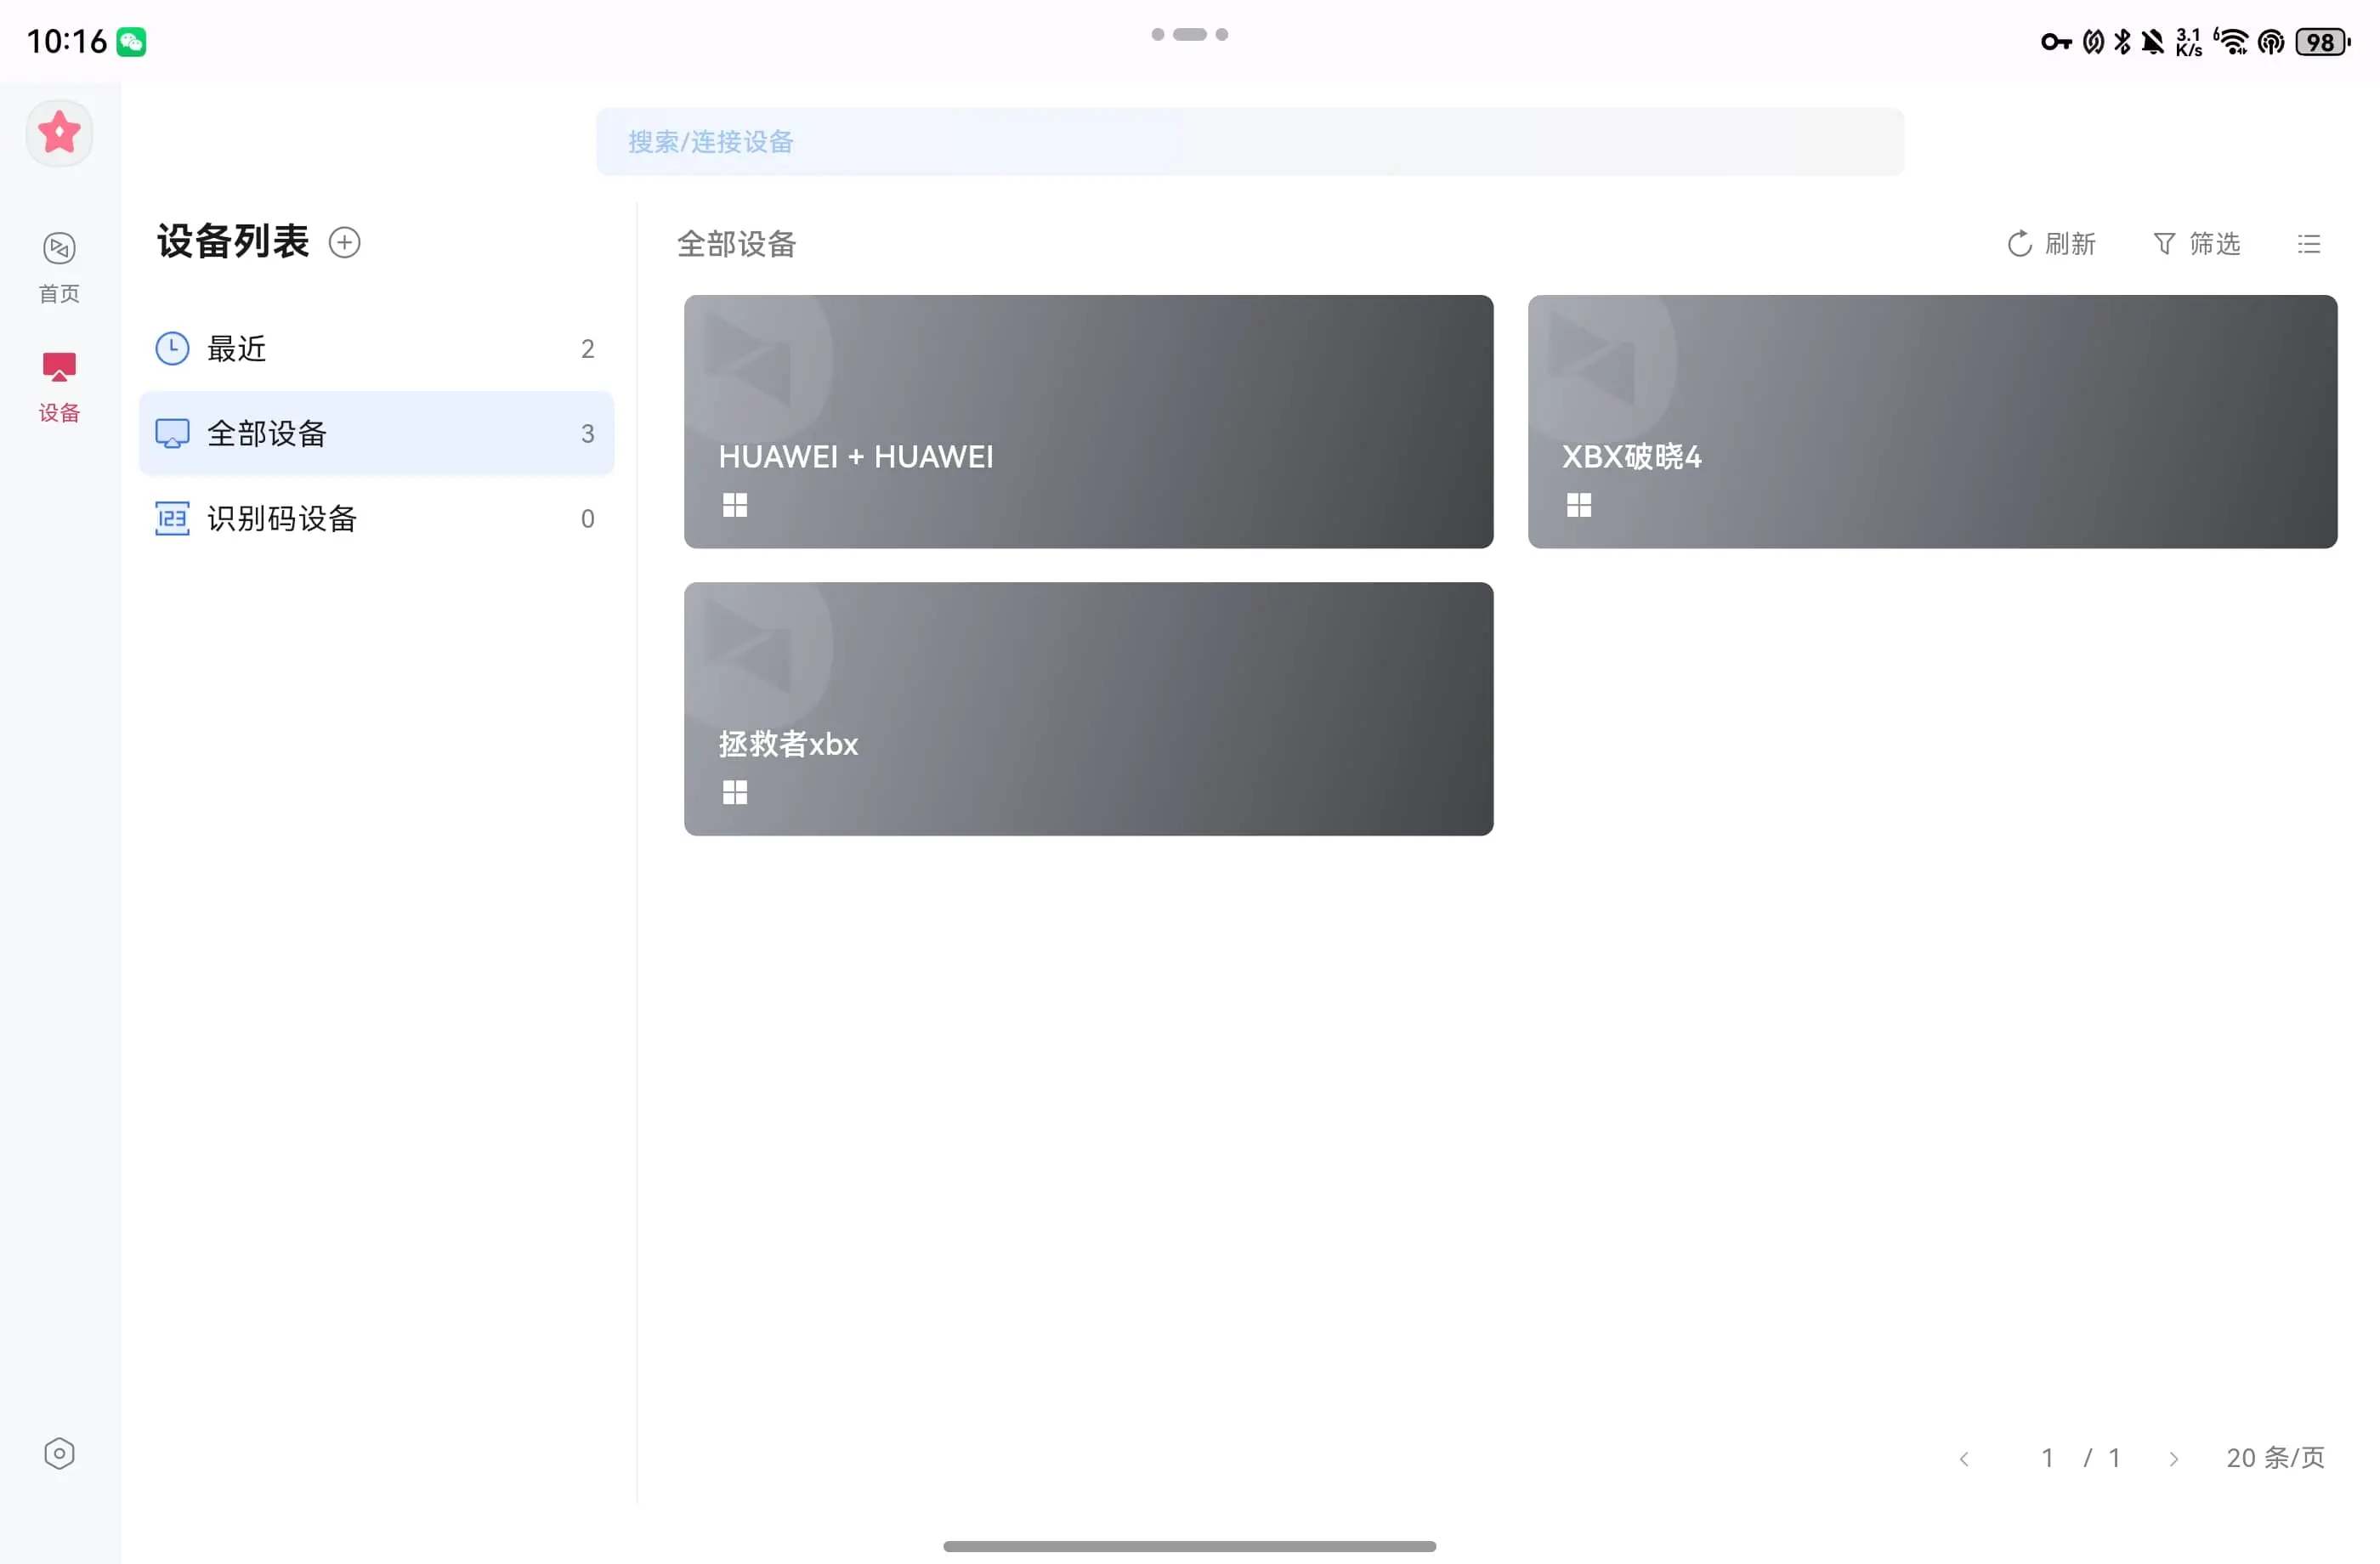2380x1564 pixels.
Task: Tap the muted bell icon in status bar
Action: pos(2153,42)
